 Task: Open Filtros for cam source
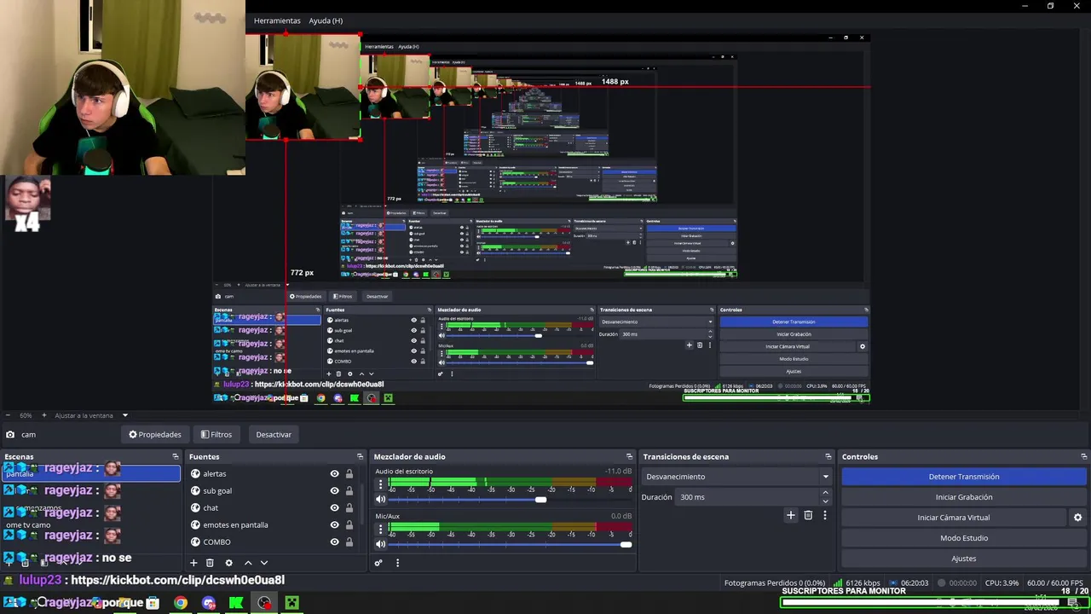point(216,434)
